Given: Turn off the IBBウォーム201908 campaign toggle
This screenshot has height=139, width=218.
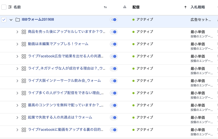Looking at the screenshot, I should (114, 20).
